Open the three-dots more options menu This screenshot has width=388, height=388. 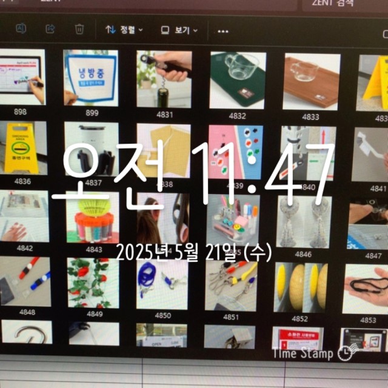pyautogui.click(x=222, y=32)
